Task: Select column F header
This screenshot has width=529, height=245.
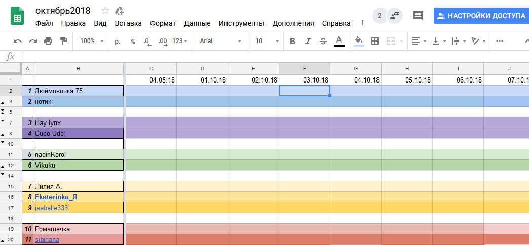Action: pyautogui.click(x=305, y=68)
